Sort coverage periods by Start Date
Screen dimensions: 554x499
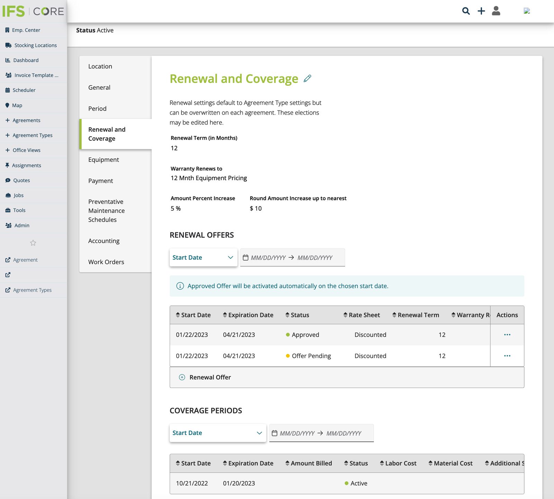193,463
